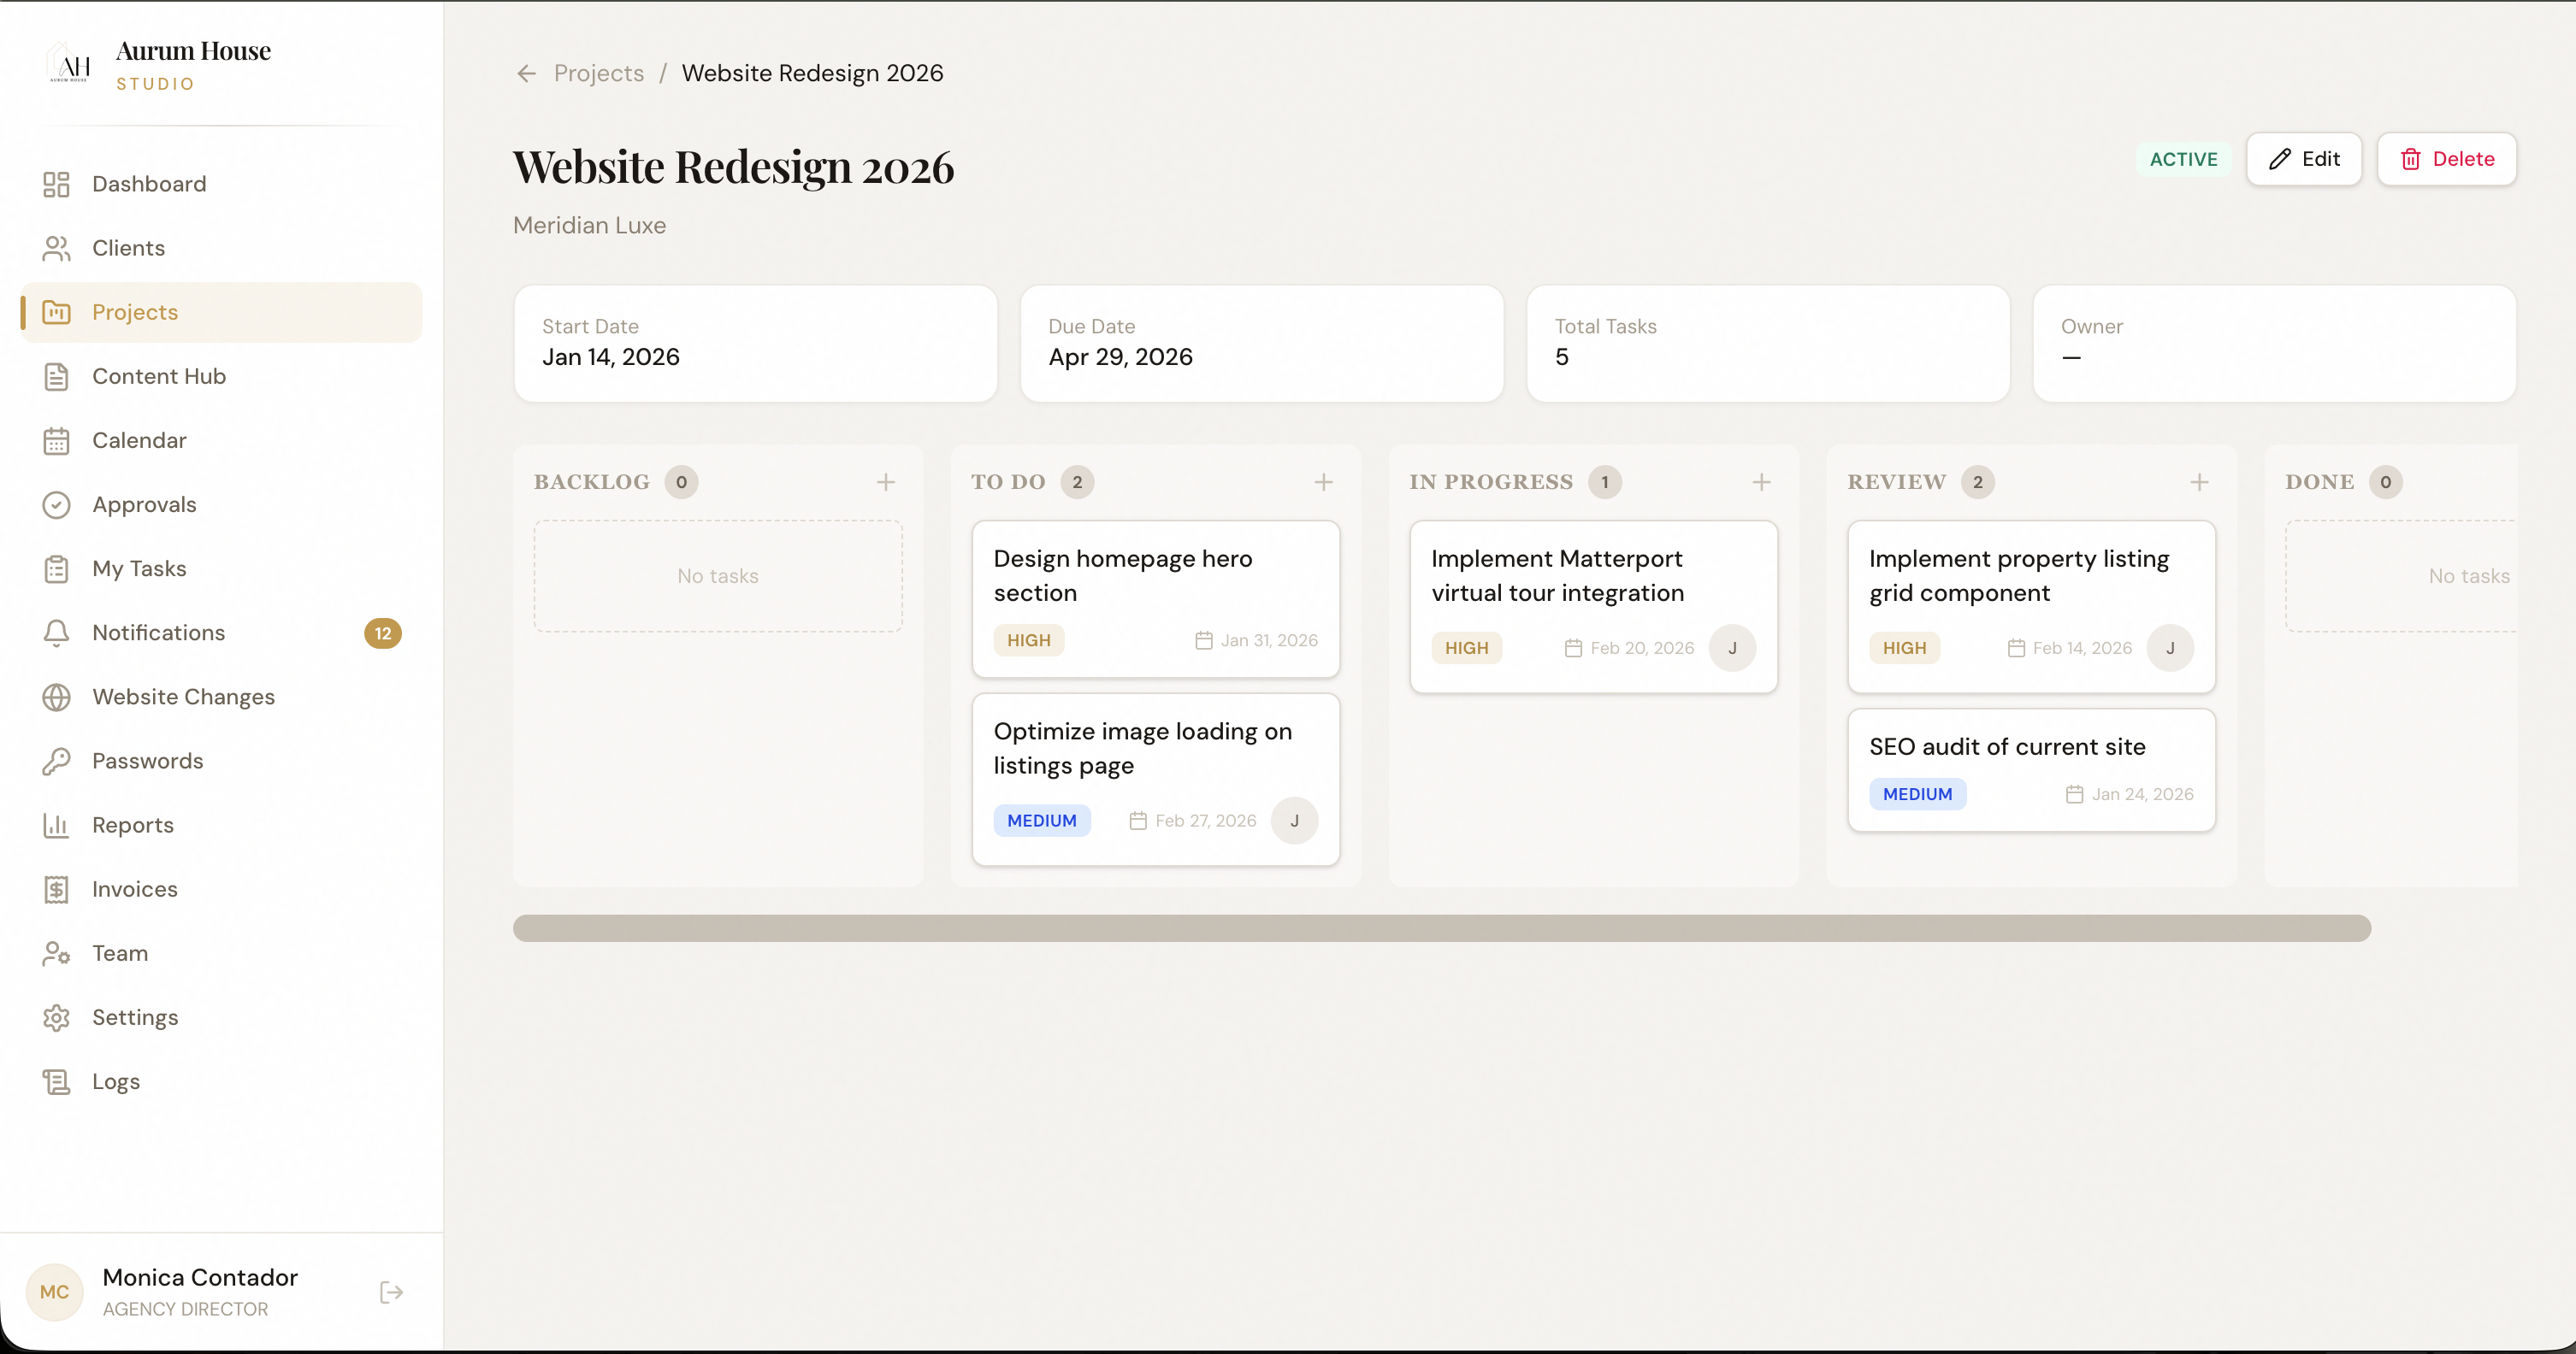Open the Website Changes globe icon
The width and height of the screenshot is (2576, 1354).
point(57,697)
